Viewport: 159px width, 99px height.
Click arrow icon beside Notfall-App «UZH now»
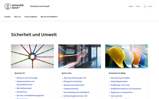109,85
